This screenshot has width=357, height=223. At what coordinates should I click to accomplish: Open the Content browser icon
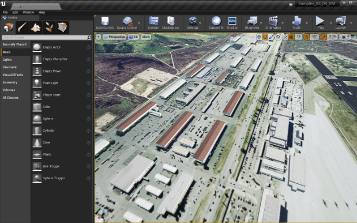coord(153,22)
